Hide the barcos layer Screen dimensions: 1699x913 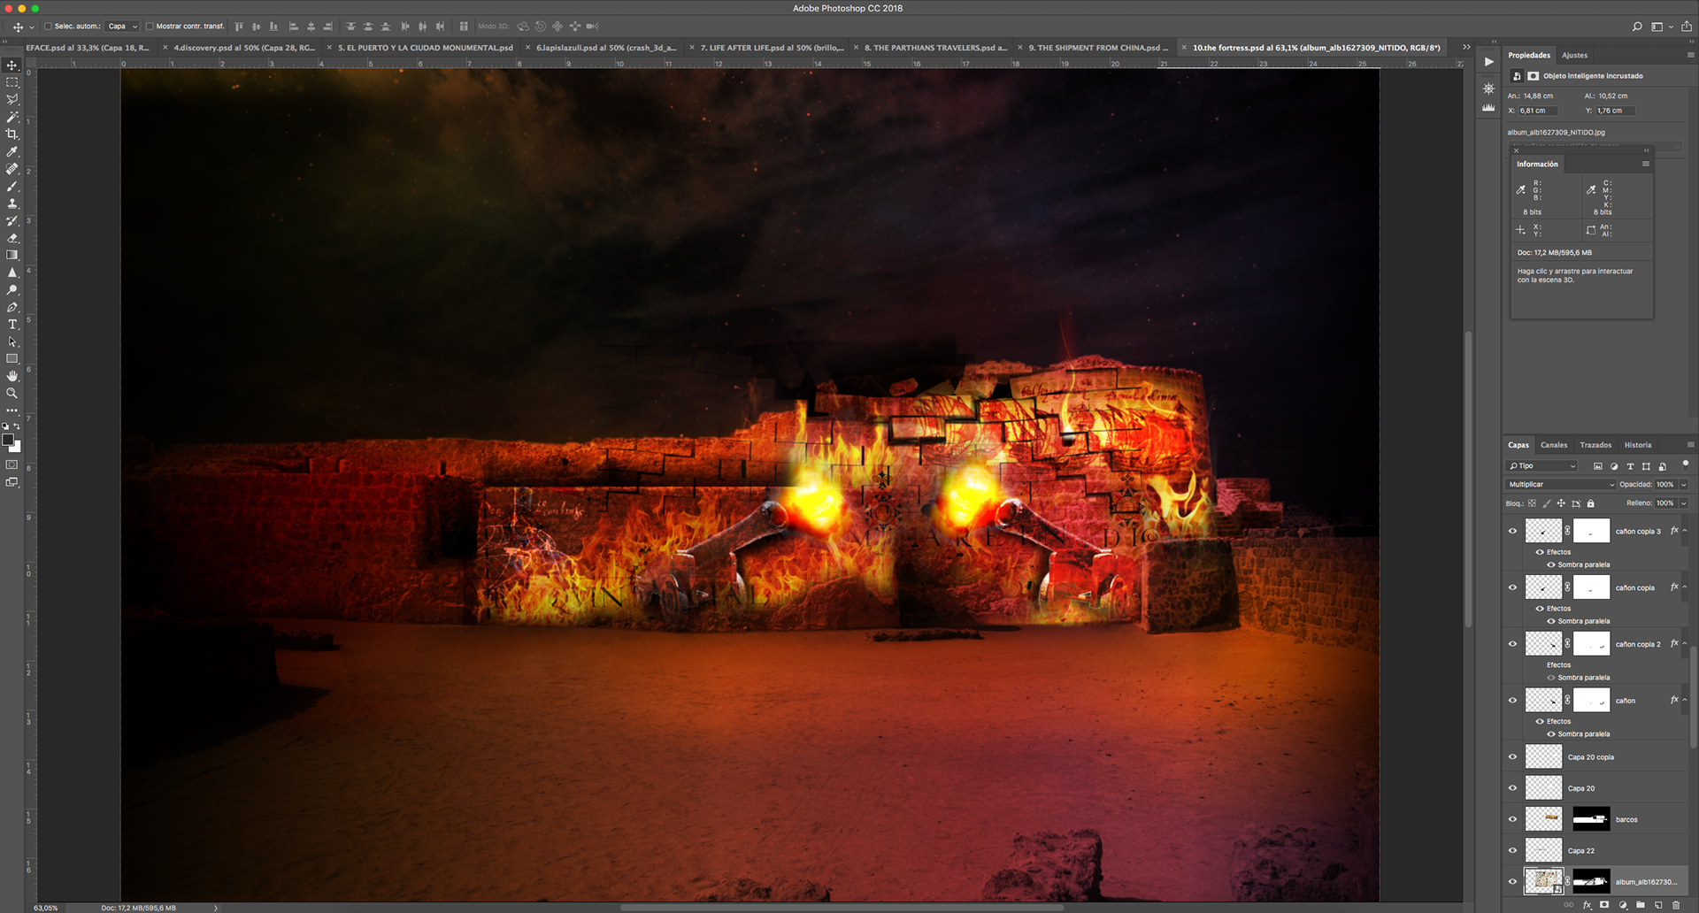pyautogui.click(x=1512, y=819)
